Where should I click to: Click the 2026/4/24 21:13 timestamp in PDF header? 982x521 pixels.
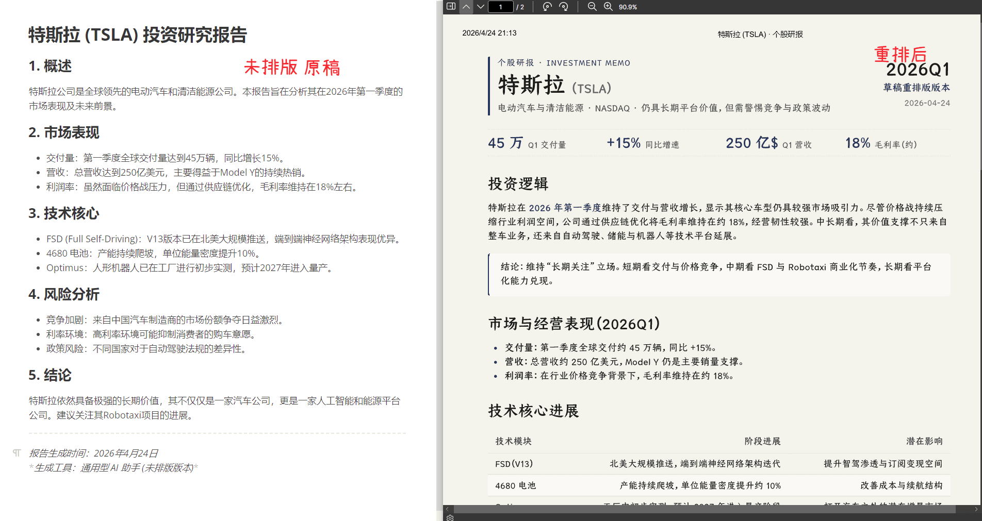489,33
